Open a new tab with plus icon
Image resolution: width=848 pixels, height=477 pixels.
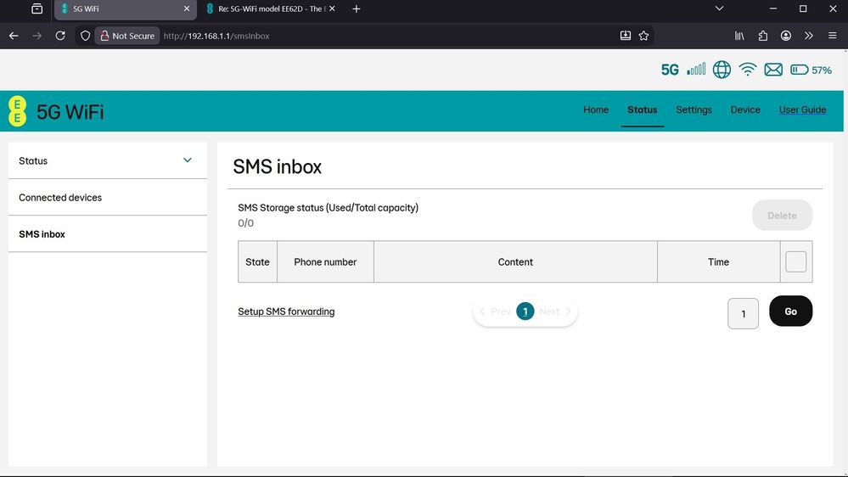[x=356, y=8]
